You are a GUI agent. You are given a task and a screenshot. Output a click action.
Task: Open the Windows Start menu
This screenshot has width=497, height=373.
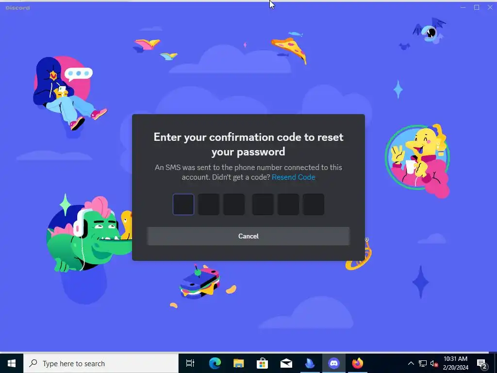coord(12,363)
